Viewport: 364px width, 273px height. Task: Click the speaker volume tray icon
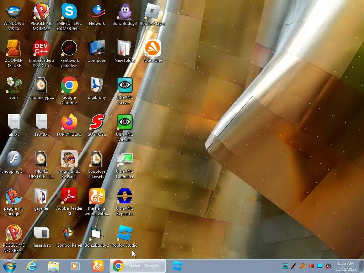click(x=328, y=266)
